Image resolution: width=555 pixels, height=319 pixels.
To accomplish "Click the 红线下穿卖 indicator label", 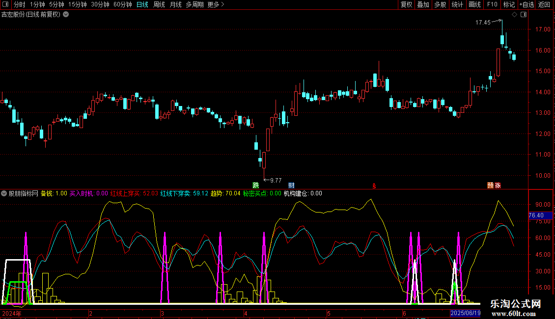I will (x=184, y=193).
